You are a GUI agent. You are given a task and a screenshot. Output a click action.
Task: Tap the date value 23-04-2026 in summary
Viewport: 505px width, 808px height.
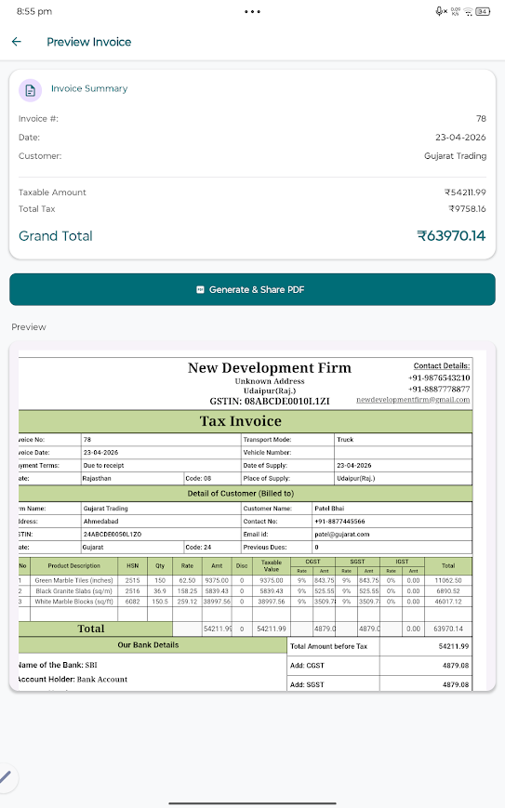pyautogui.click(x=460, y=137)
